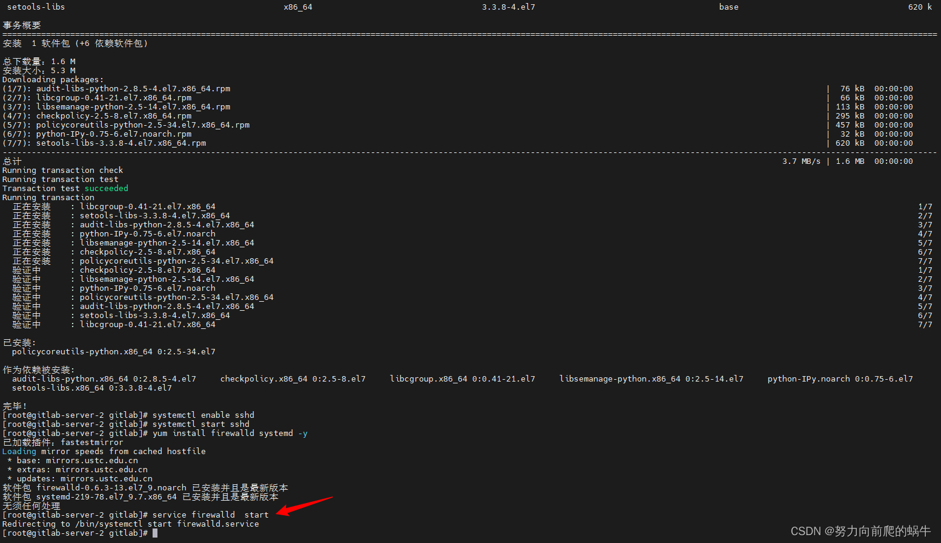Click the '(1/7): audit-libs-python' download line
This screenshot has height=543, width=941.
coord(116,89)
